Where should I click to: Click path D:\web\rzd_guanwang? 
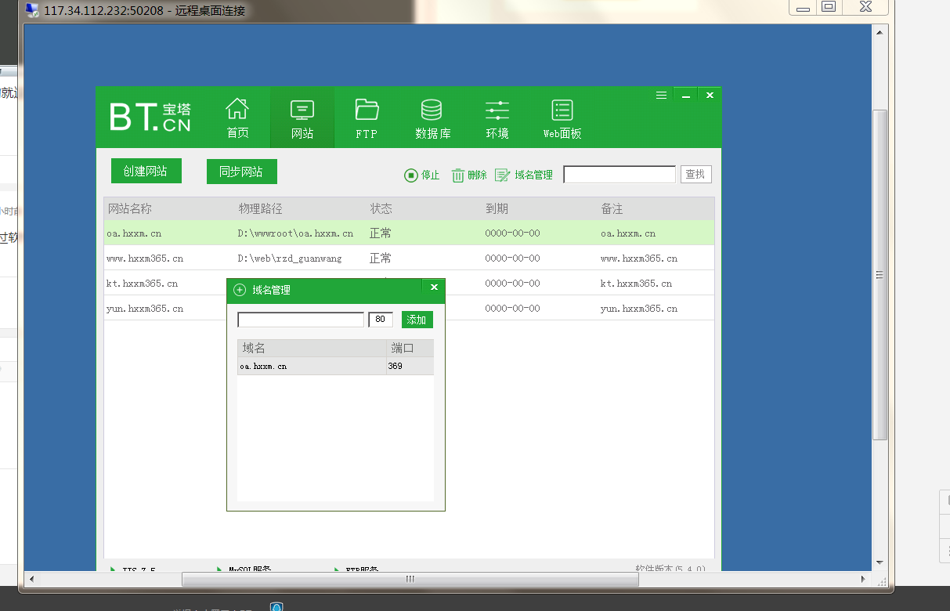290,258
